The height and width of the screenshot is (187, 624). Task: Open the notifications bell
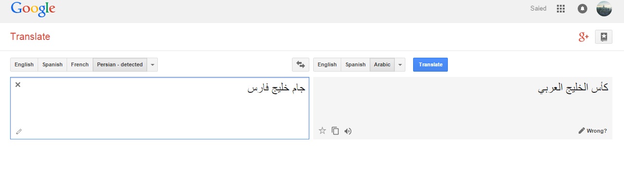(582, 9)
